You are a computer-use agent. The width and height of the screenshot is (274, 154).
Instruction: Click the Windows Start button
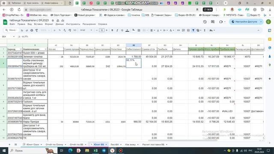point(4,151)
